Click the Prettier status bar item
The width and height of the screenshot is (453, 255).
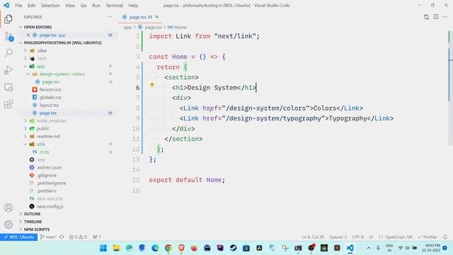pyautogui.click(x=428, y=237)
